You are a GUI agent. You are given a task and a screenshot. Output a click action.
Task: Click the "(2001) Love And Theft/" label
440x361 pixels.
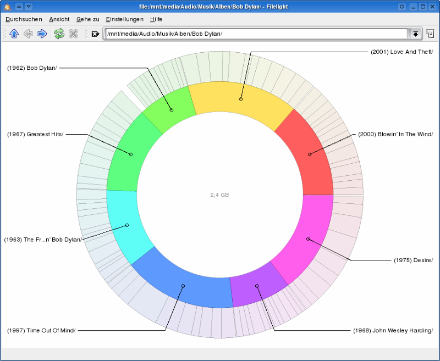(x=402, y=52)
